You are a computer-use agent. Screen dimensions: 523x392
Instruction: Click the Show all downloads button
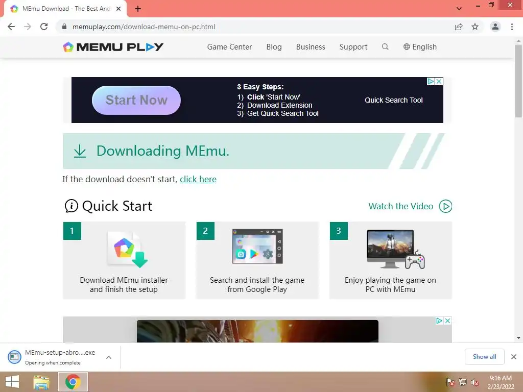point(484,357)
